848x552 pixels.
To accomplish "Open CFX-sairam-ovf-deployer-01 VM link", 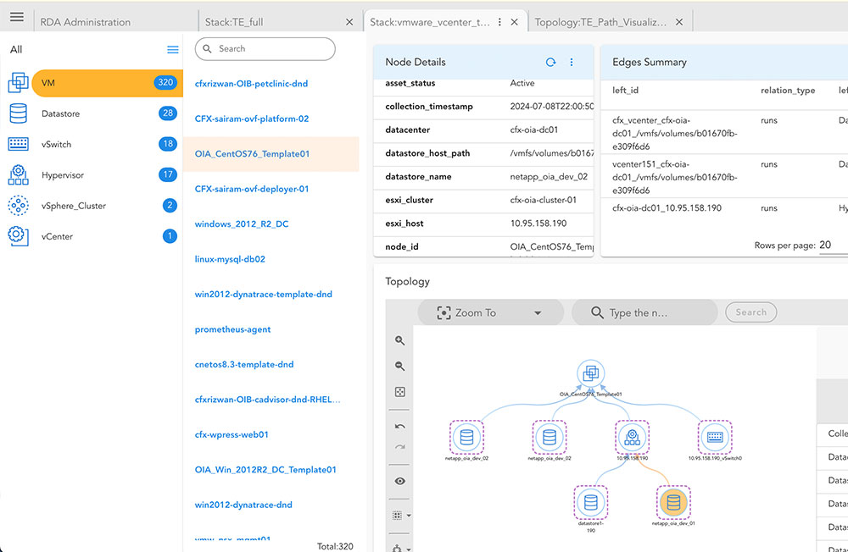I will [252, 189].
